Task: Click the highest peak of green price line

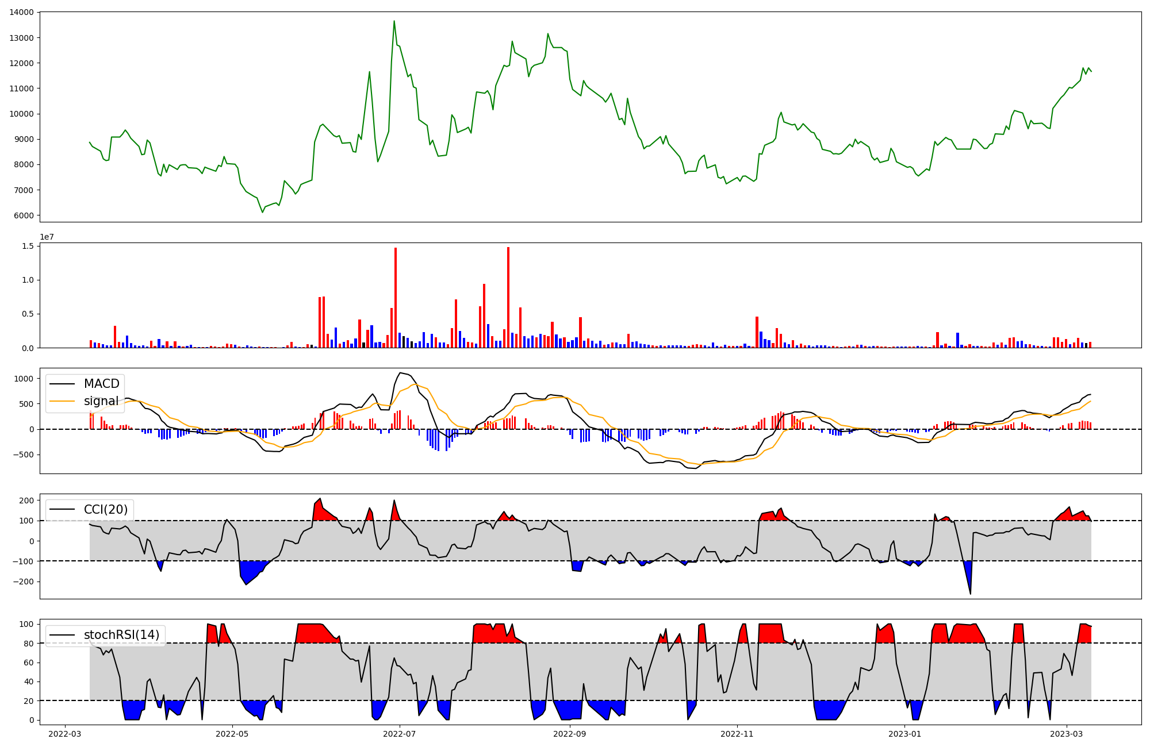Action: (394, 21)
